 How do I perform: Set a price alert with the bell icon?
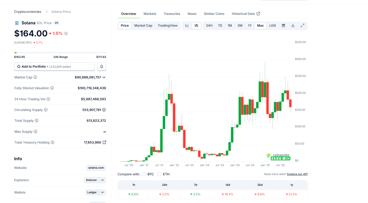(x=101, y=66)
